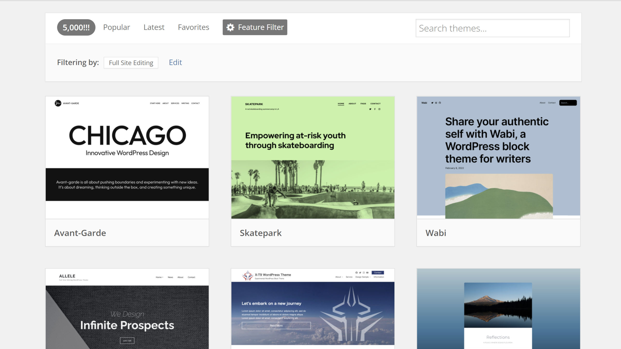Open the GitHub icon in the Wabi header
This screenshot has width=621, height=349.
pyautogui.click(x=440, y=103)
